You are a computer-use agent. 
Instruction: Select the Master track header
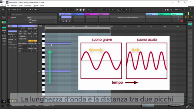pos(177,14)
